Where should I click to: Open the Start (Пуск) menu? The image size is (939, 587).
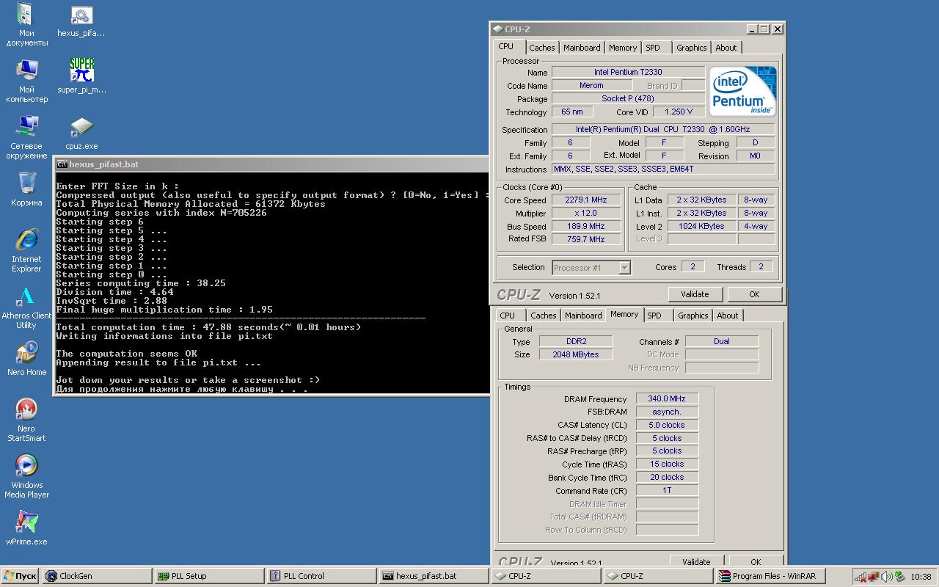click(20, 576)
